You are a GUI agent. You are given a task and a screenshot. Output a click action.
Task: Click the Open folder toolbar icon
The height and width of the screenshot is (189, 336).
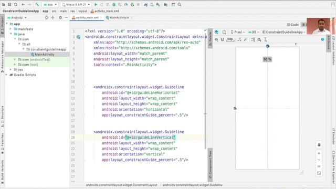(4, 5)
